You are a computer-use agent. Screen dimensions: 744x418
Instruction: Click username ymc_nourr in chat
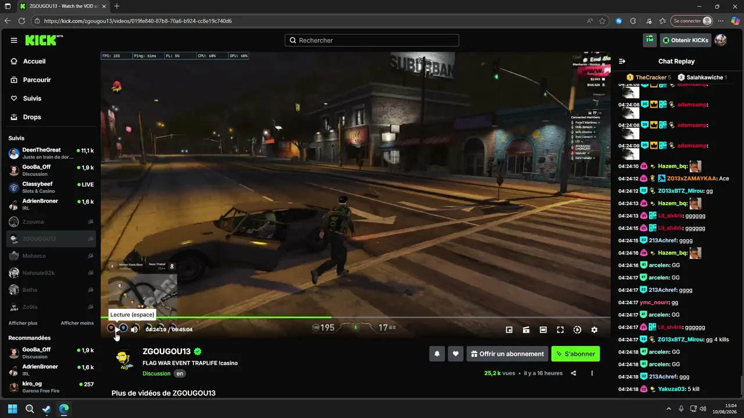pyautogui.click(x=655, y=302)
